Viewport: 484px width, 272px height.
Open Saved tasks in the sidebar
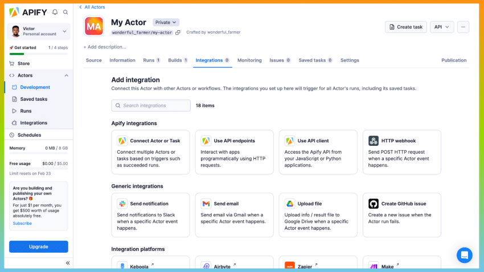[x=39, y=99]
